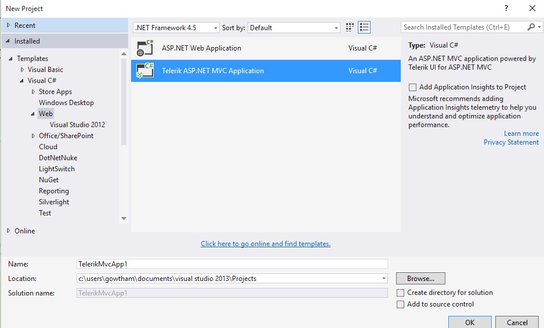Select the Cloud category
This screenshot has width=544, height=328.
pos(48,147)
